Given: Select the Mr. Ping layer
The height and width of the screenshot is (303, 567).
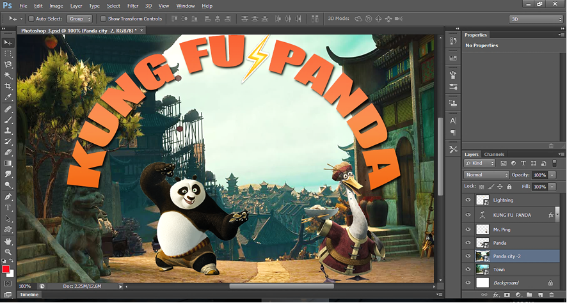Looking at the screenshot, I should (x=511, y=229).
